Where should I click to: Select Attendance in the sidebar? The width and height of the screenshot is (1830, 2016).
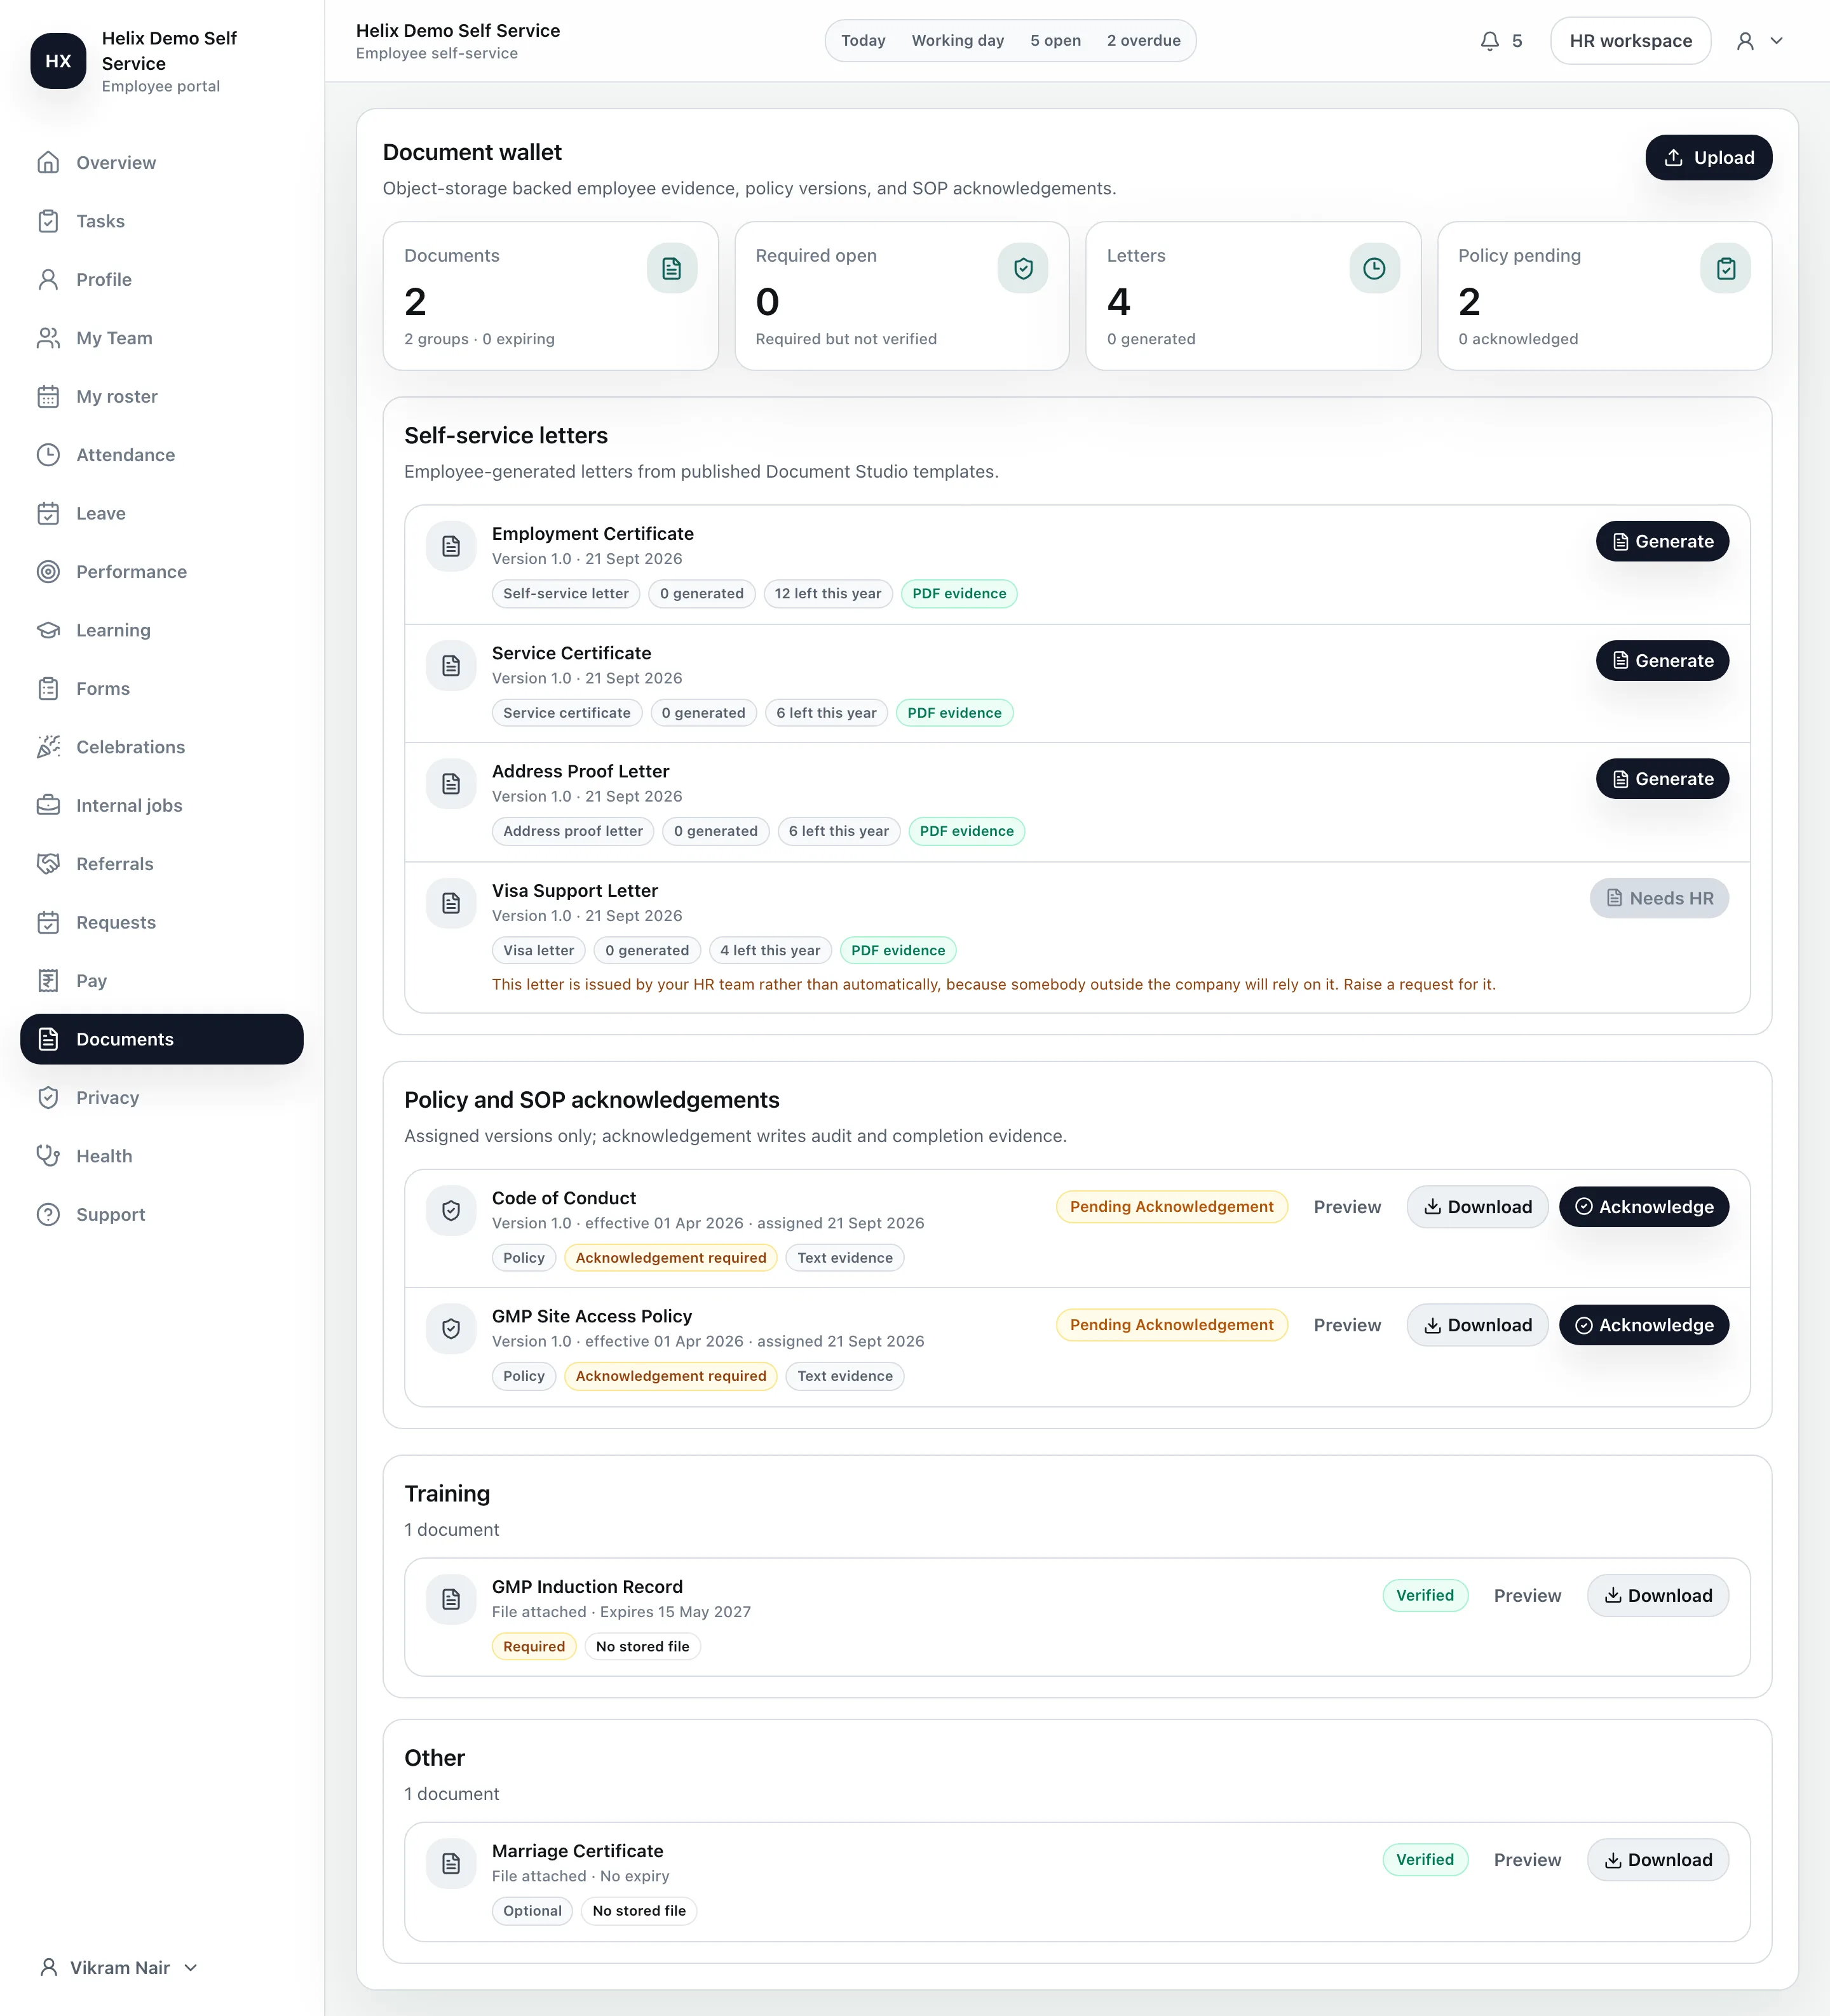click(162, 455)
